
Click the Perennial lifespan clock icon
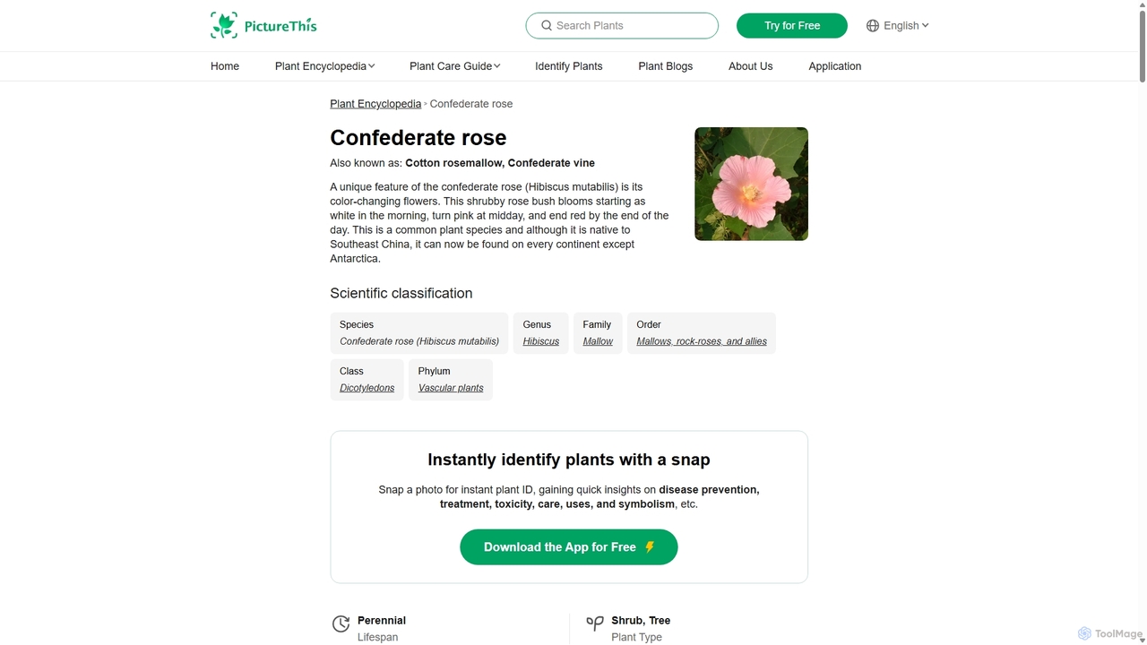341,624
